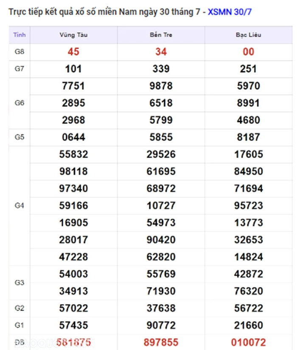The height and width of the screenshot is (350, 297).
Task: Click the red G8 number 45
Action: [x=73, y=52]
